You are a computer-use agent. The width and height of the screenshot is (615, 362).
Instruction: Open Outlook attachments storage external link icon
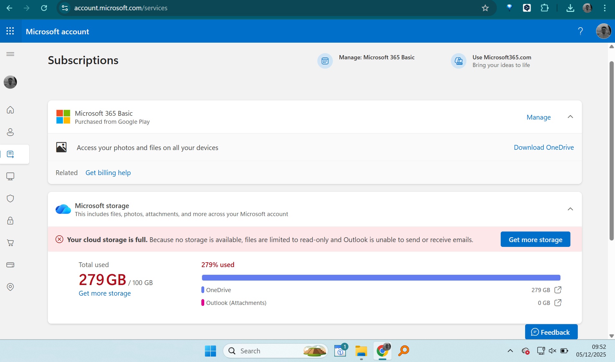pyautogui.click(x=558, y=303)
